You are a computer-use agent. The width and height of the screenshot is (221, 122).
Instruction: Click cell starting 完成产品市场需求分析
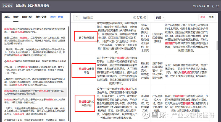(145, 38)
